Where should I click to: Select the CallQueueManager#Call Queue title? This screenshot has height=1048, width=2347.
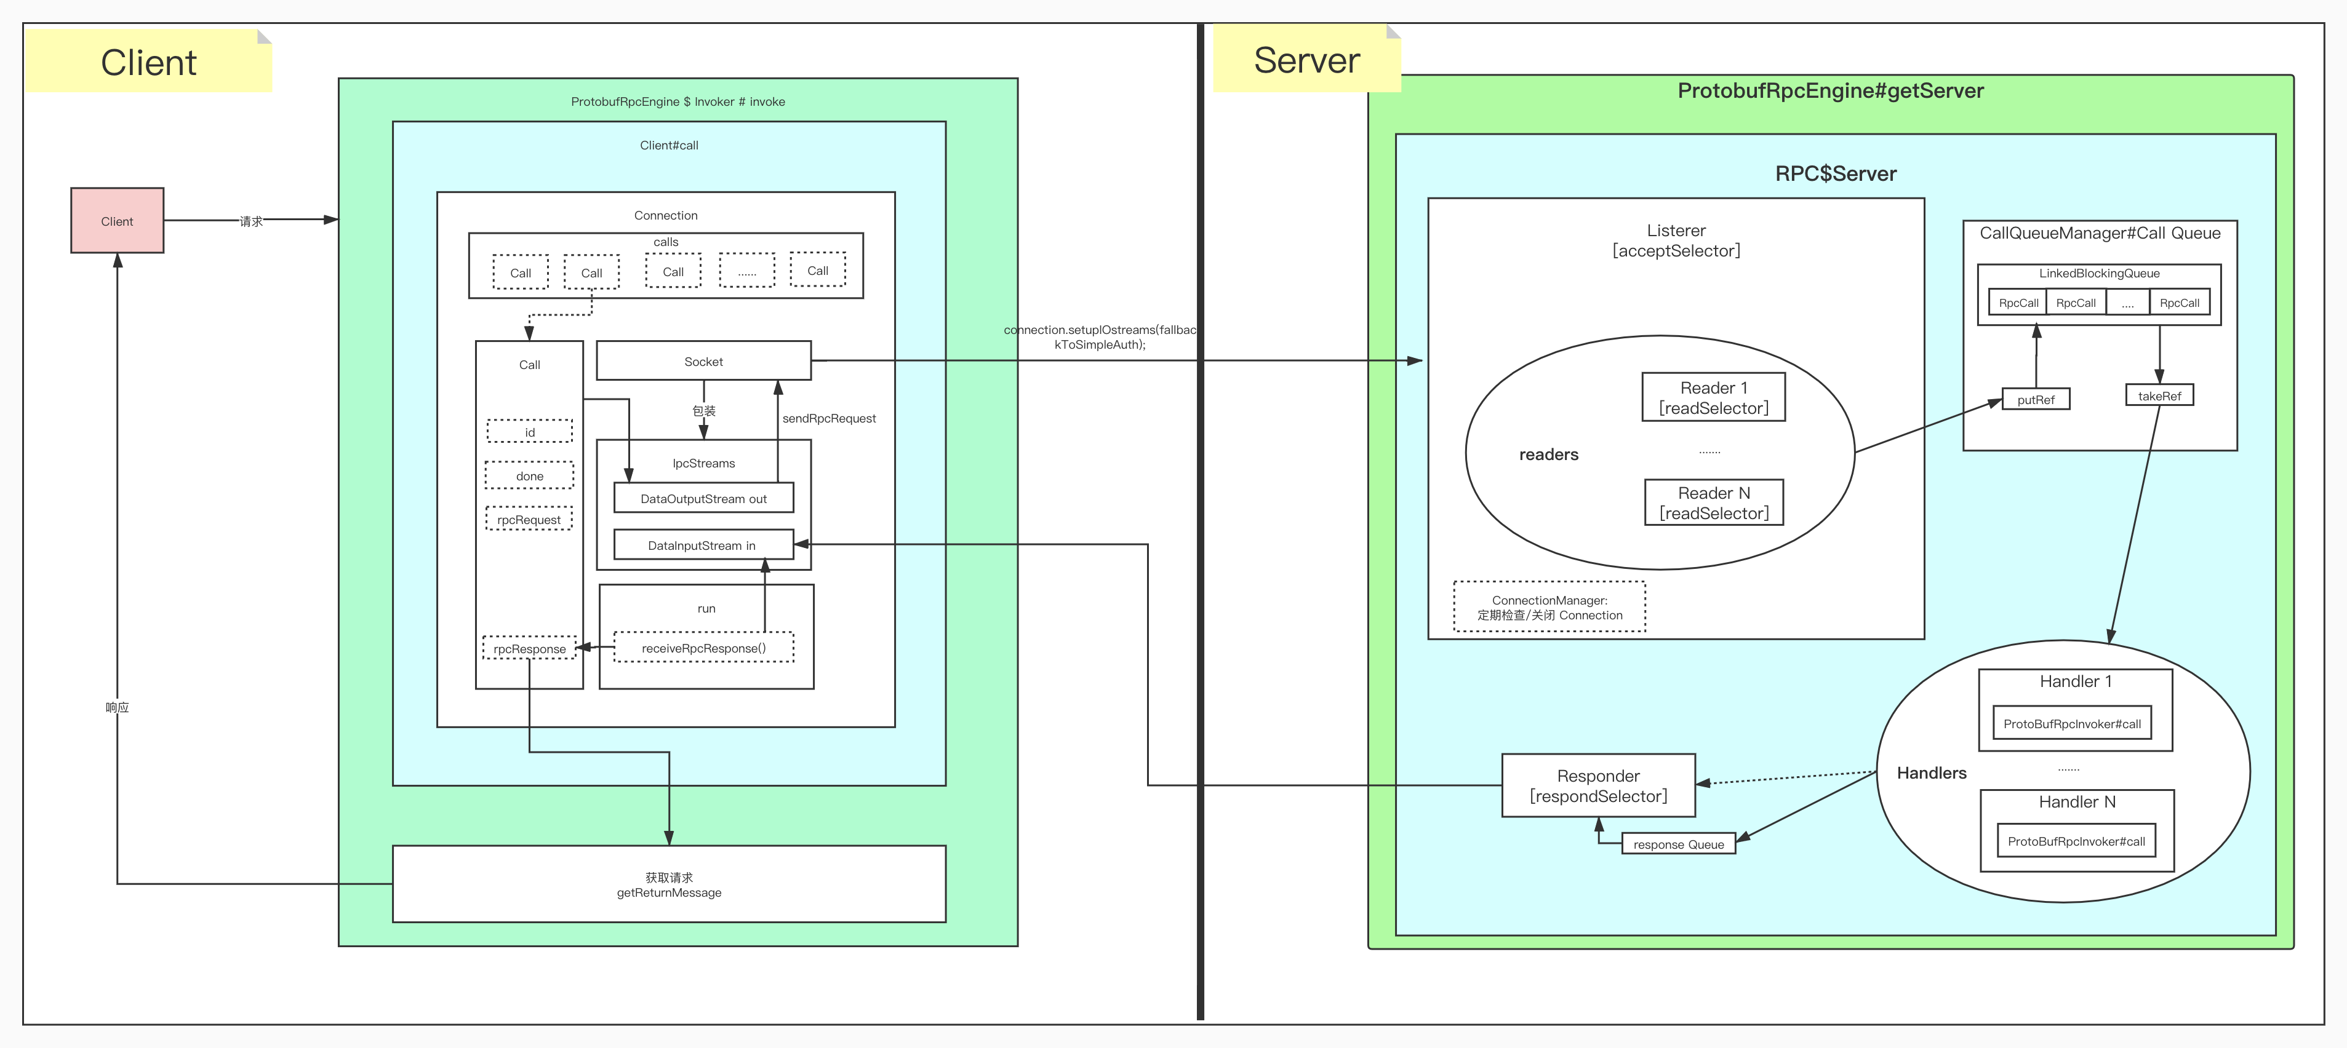pyautogui.click(x=2099, y=233)
